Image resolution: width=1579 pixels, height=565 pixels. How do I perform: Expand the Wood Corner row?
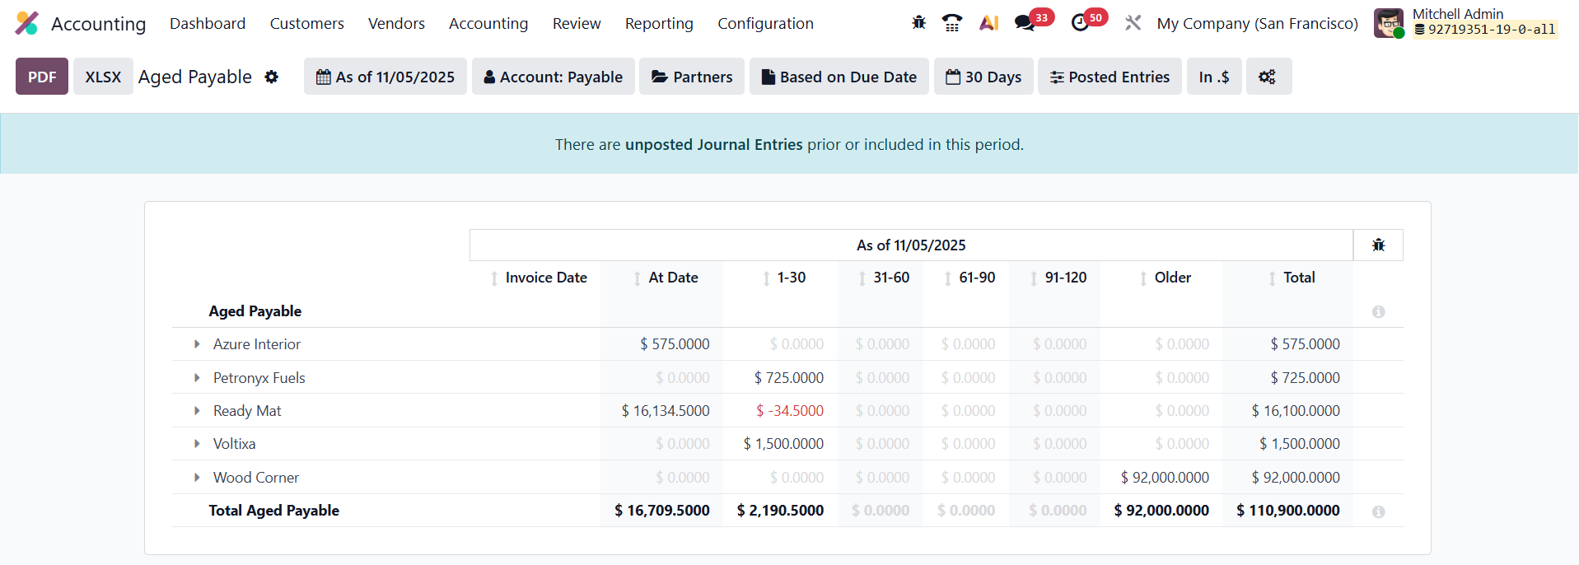(x=197, y=477)
